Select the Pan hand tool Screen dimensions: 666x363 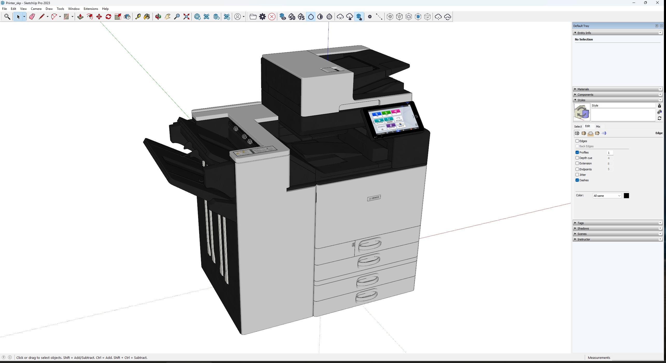coord(168,17)
